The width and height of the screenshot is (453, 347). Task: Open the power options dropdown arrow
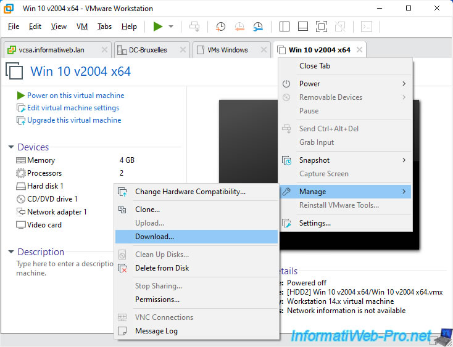171,27
